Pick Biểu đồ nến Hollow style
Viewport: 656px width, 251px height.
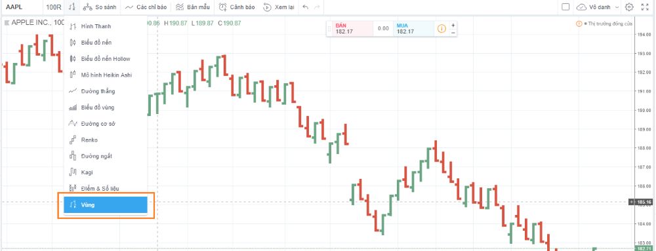click(x=106, y=59)
